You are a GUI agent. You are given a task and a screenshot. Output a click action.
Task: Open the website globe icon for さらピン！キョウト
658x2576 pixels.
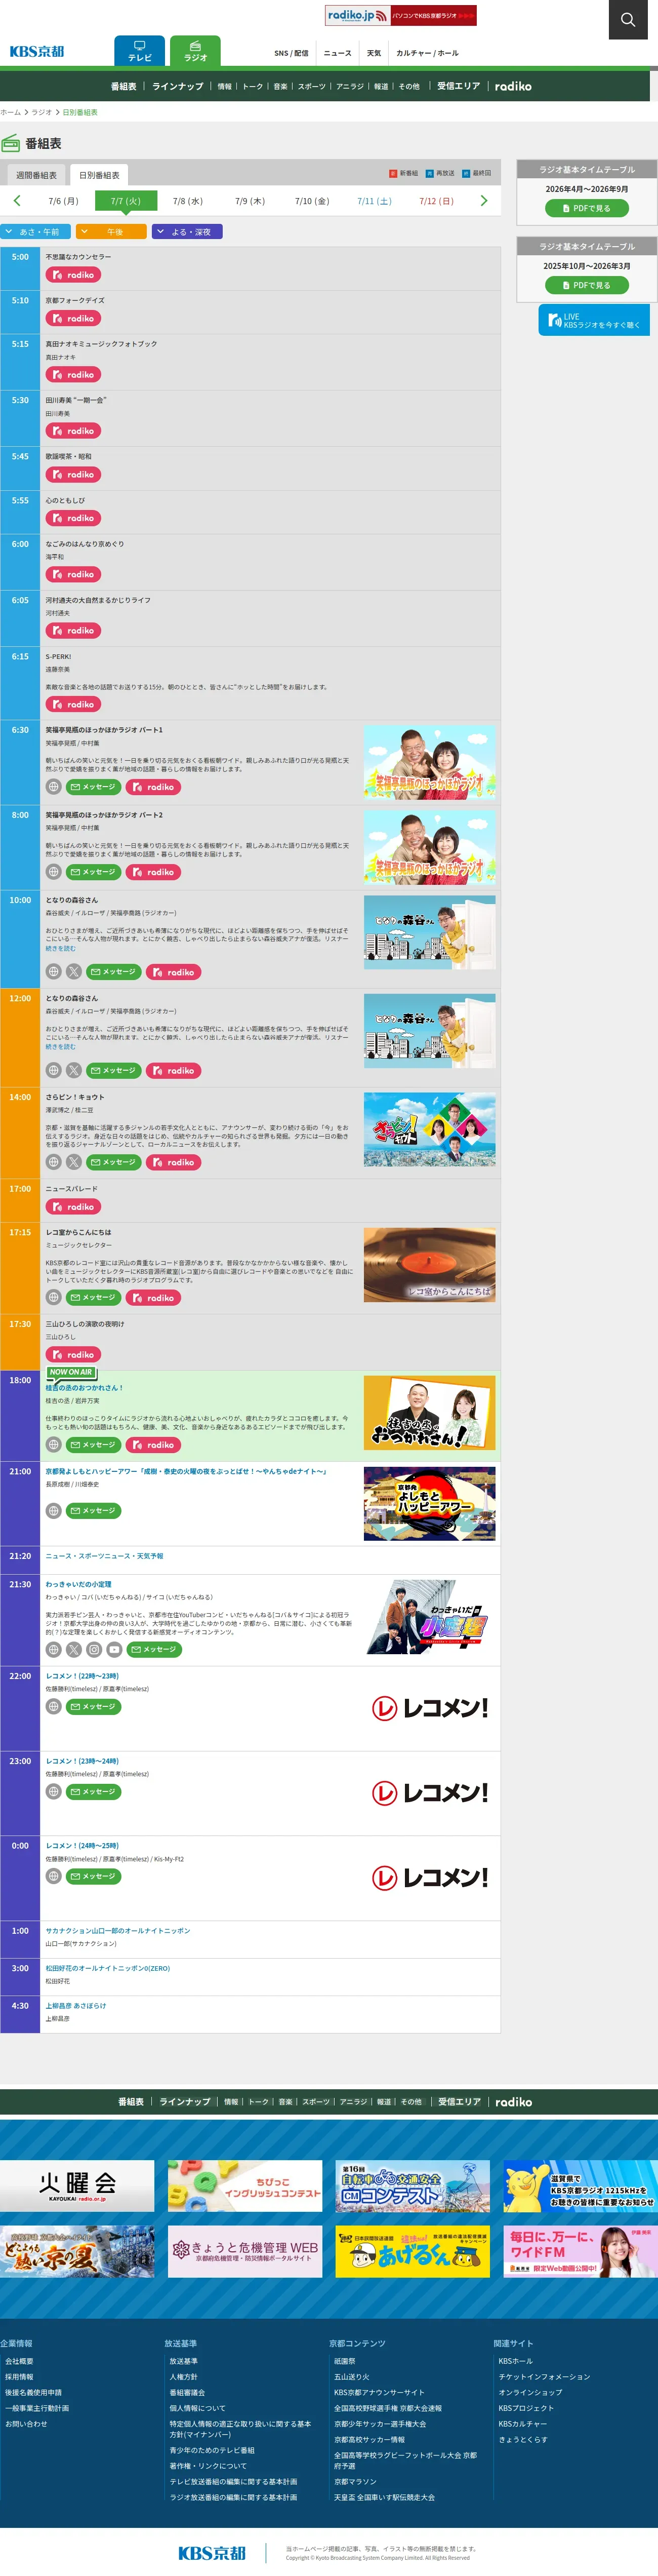pos(54,1162)
